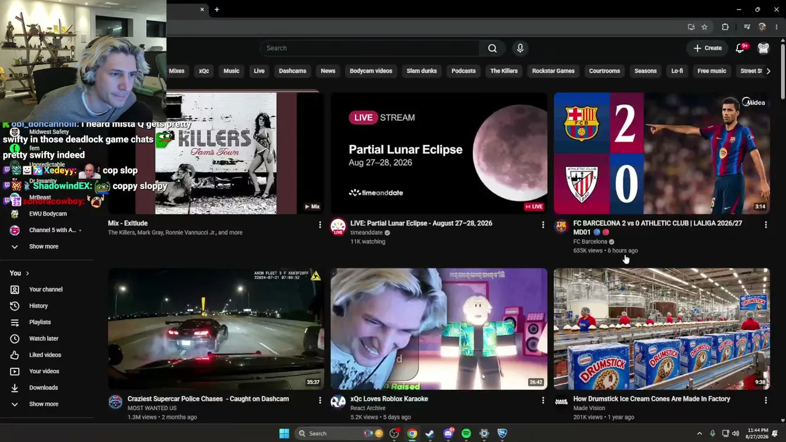Image resolution: width=786 pixels, height=442 pixels.
Task: Open YouTube notifications bell
Action: [740, 48]
